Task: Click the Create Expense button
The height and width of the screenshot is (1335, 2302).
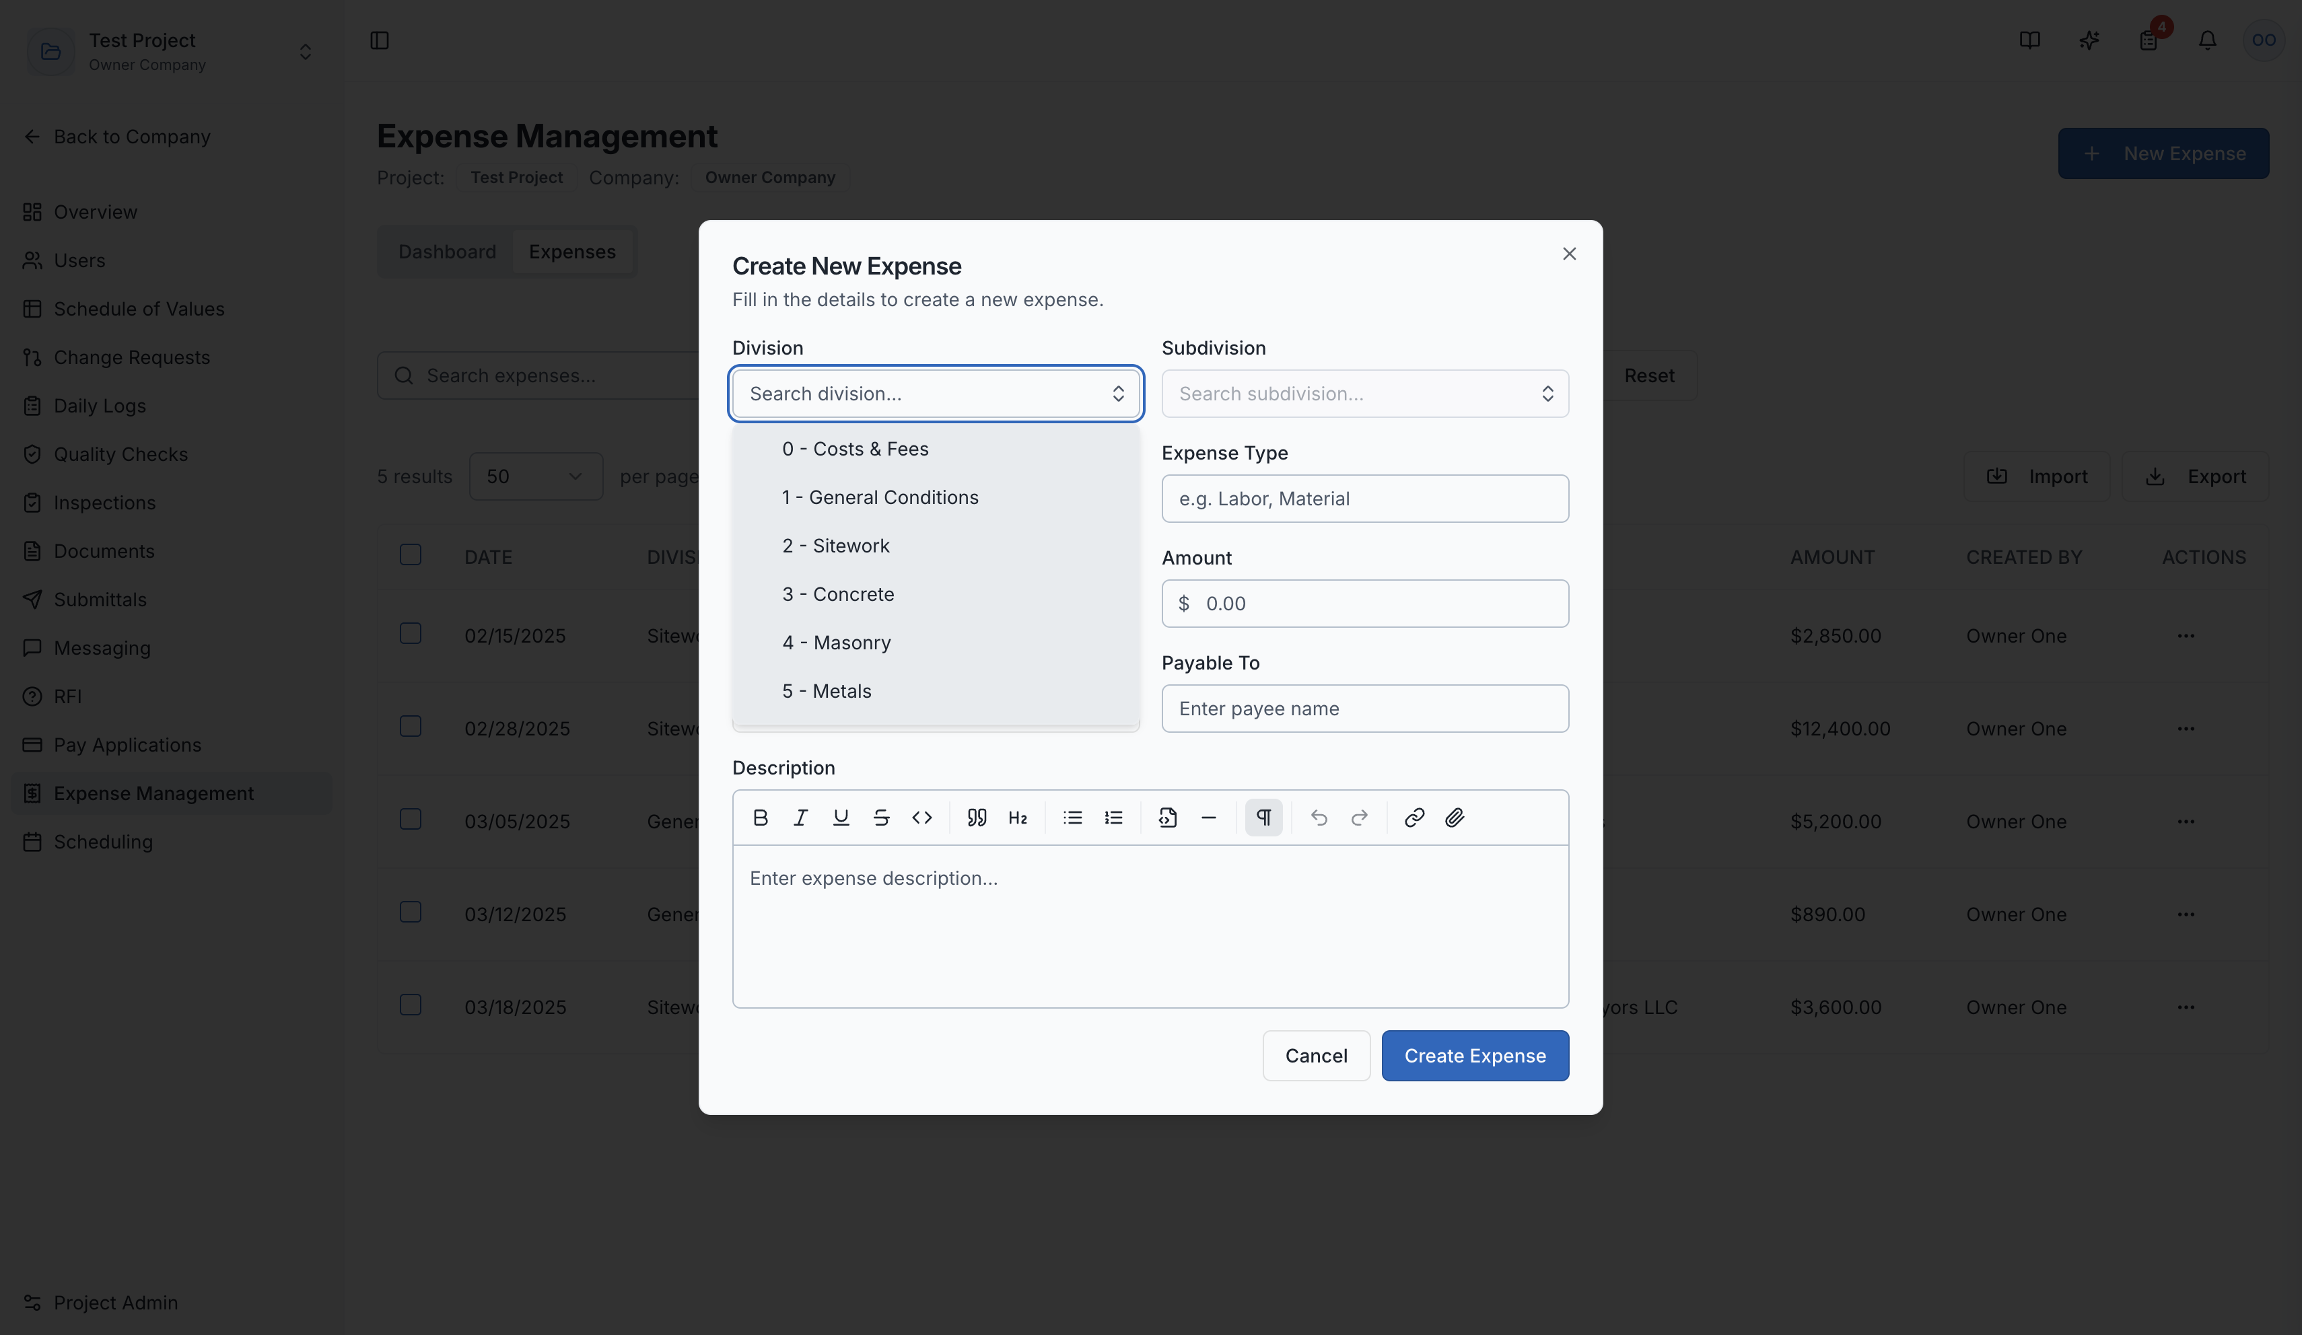Action: tap(1474, 1056)
